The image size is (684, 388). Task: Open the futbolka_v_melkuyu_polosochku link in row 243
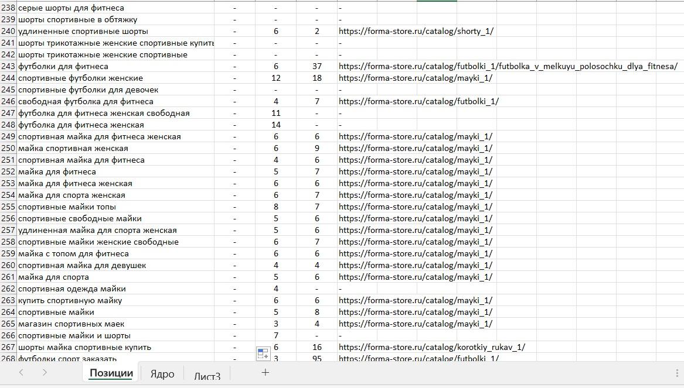pos(508,66)
